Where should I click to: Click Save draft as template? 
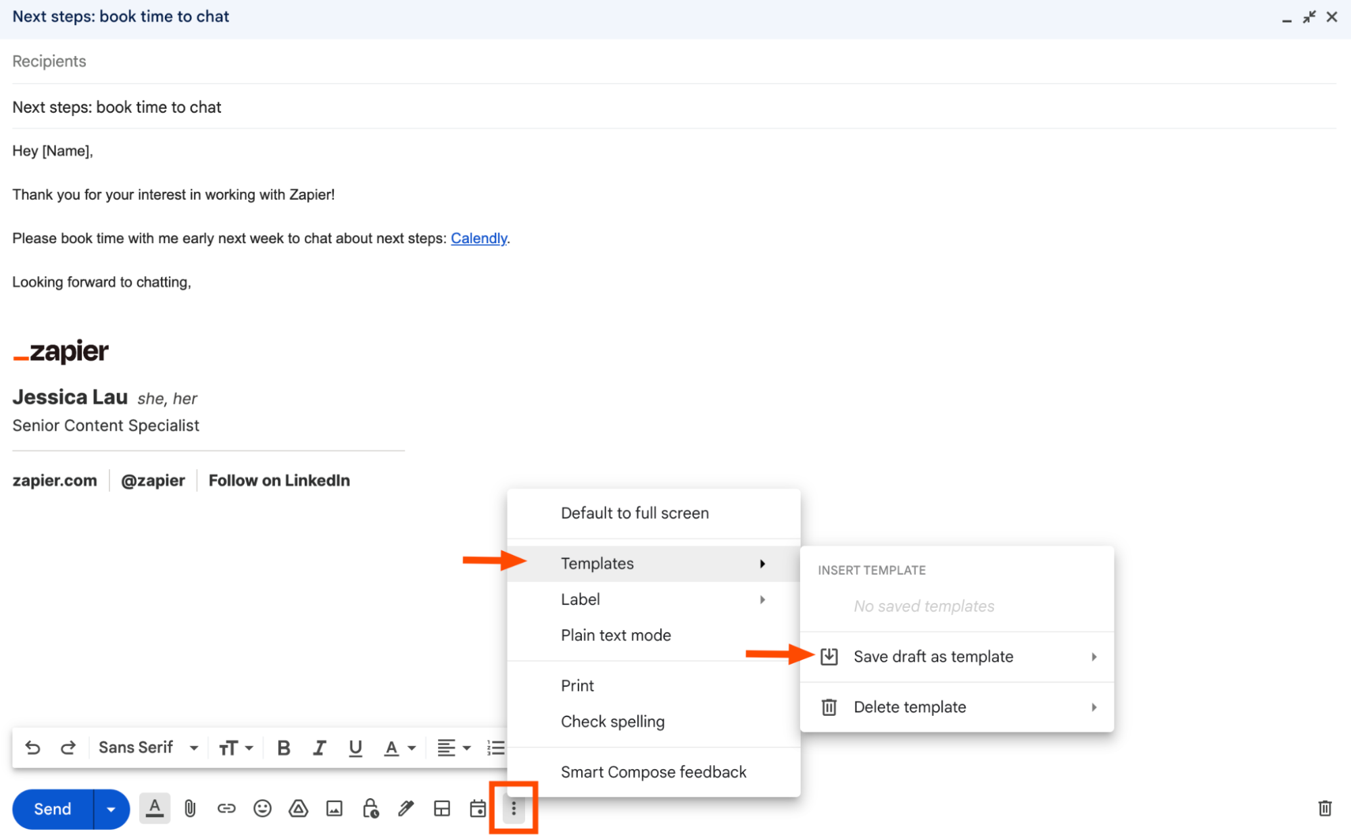[957, 657]
